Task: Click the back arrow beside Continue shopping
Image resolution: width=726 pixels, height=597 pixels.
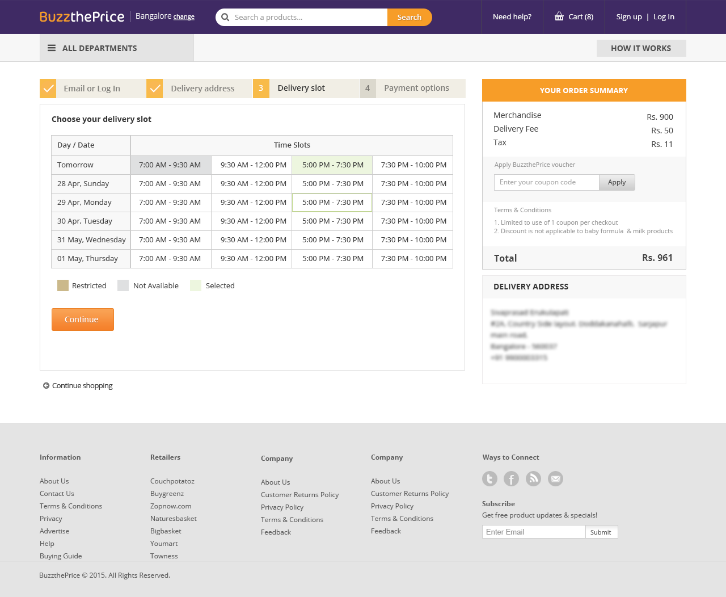Action: pyautogui.click(x=46, y=385)
